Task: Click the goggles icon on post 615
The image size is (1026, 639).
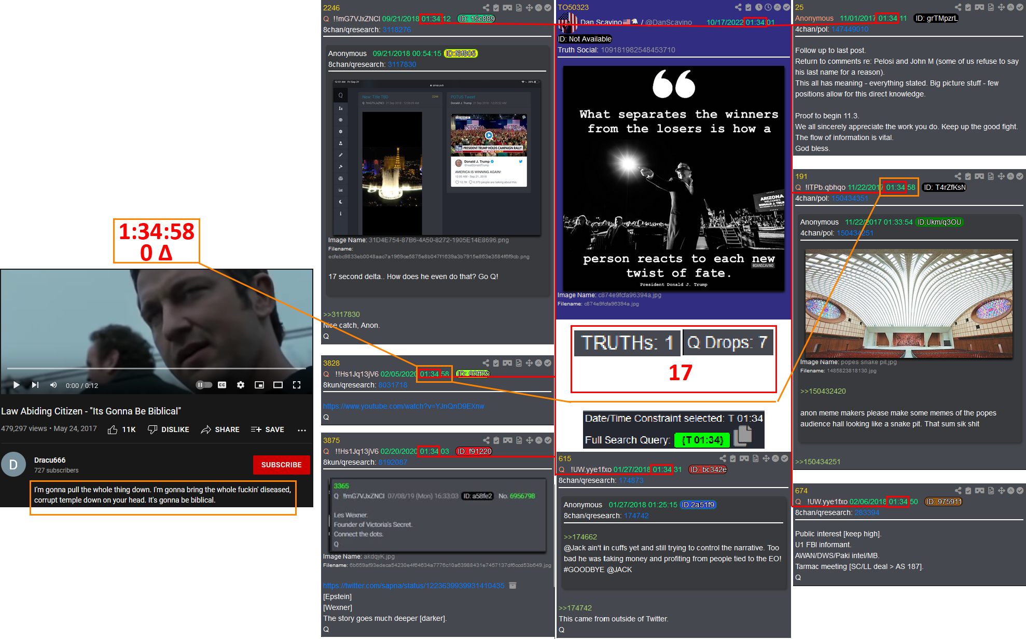Action: coord(744,459)
